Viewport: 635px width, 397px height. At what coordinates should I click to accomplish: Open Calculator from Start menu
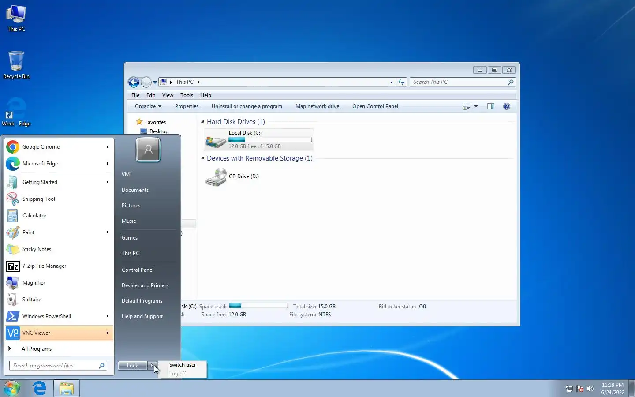[x=59, y=216]
